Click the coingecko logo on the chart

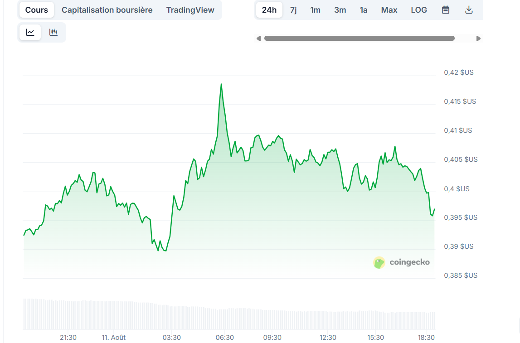coord(402,262)
